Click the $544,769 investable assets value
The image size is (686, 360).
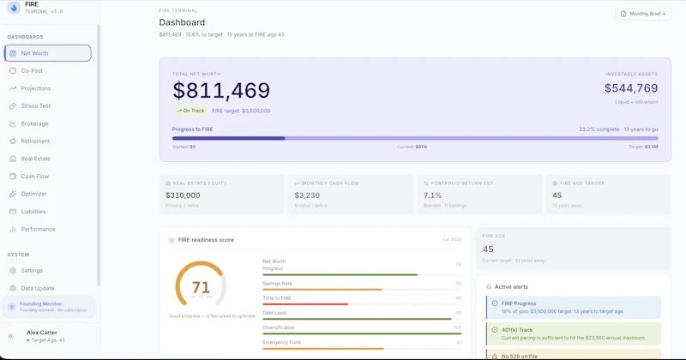631,88
